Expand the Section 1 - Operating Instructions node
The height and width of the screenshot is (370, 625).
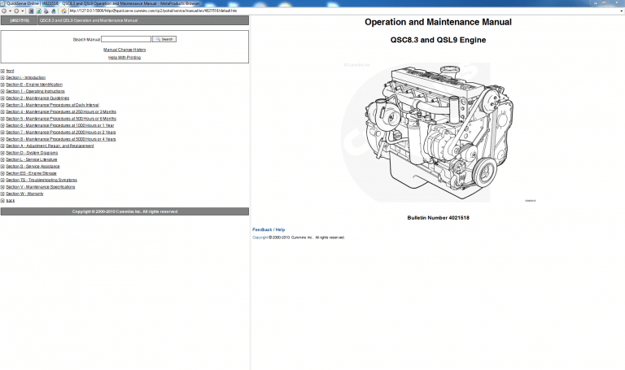[x=2, y=91]
